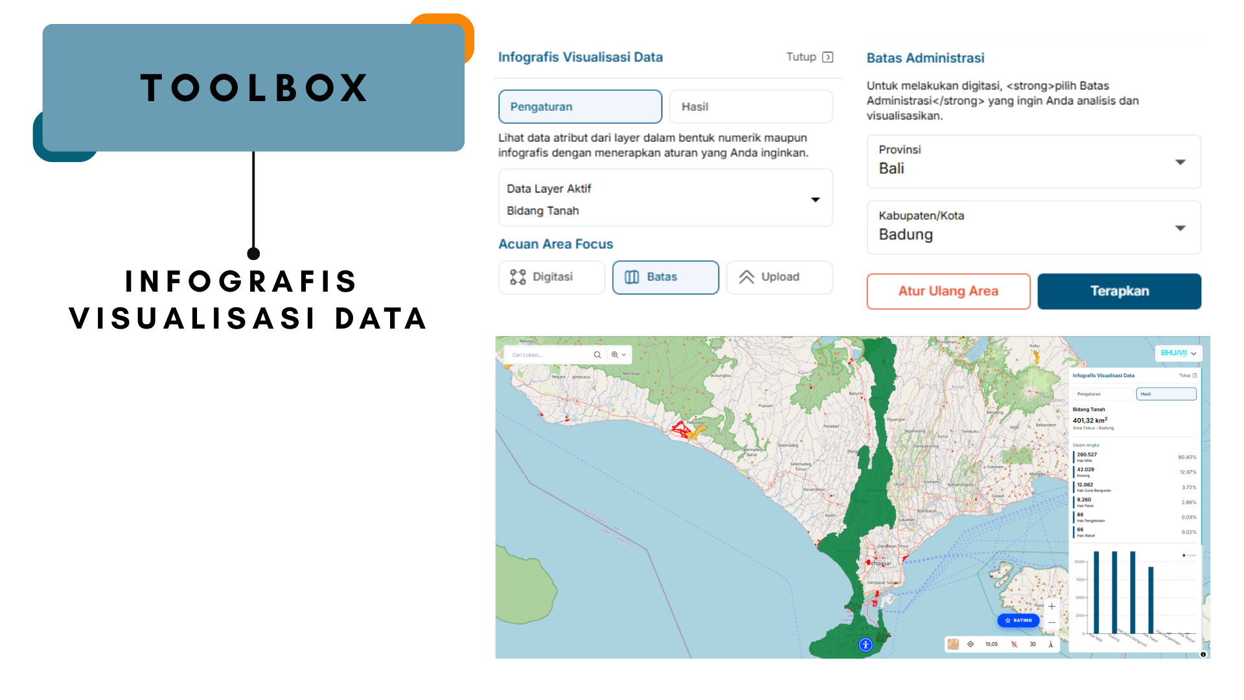Click the Digitasi node icon
The height and width of the screenshot is (700, 1244).
(x=518, y=277)
